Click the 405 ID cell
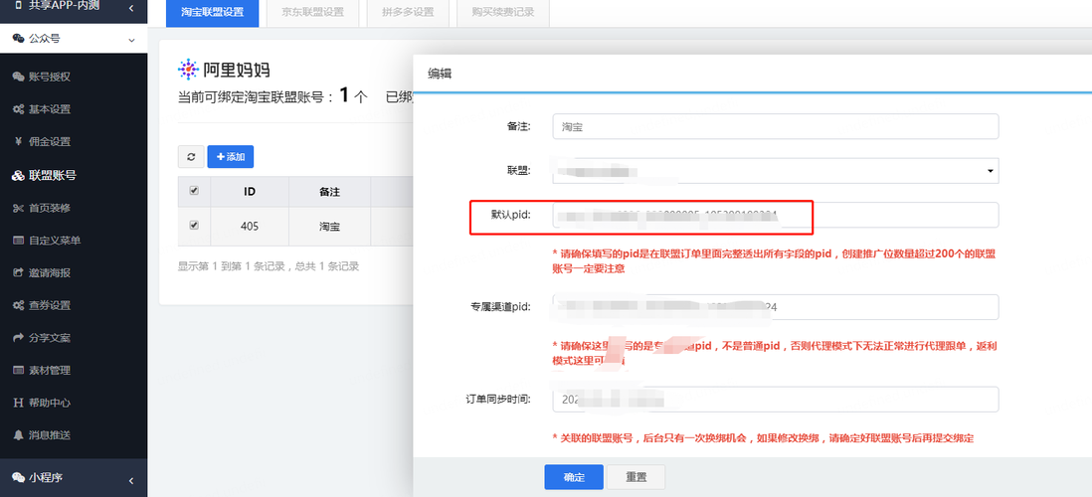The width and height of the screenshot is (1092, 497). [250, 227]
